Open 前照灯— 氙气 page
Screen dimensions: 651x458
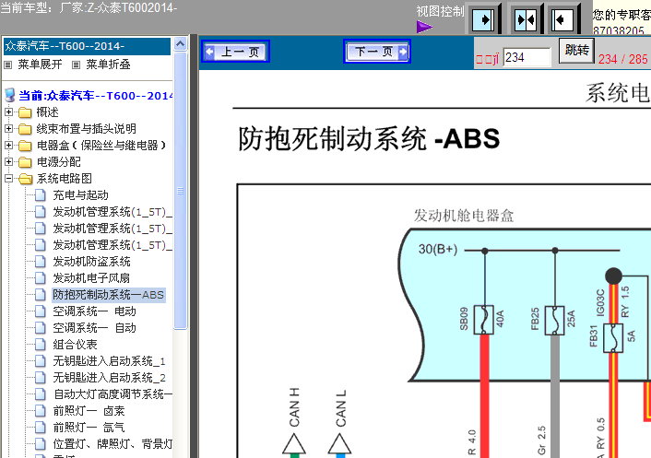(x=89, y=428)
